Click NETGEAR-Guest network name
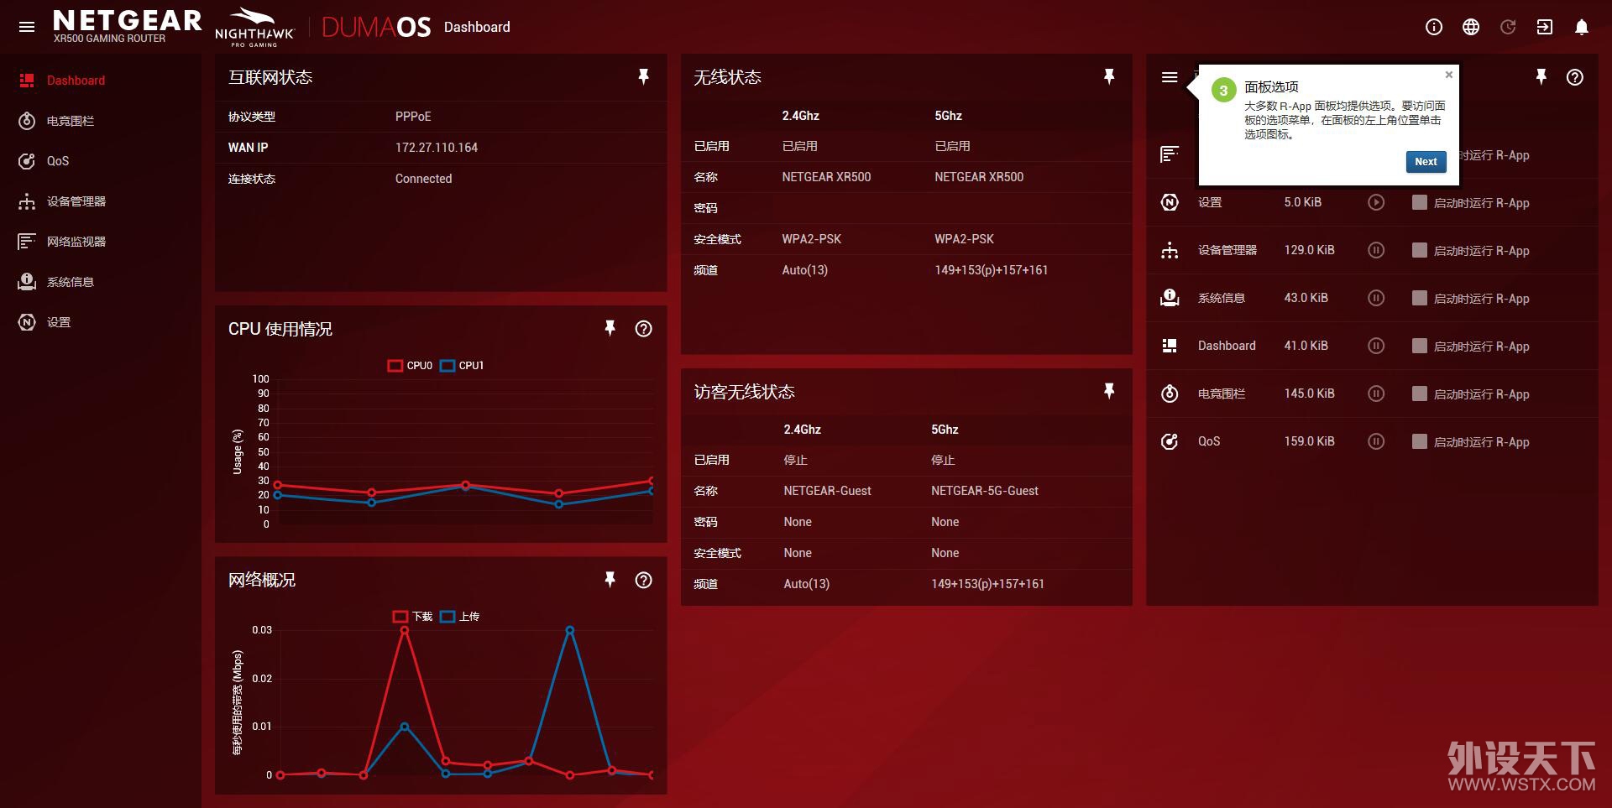This screenshot has width=1612, height=808. [x=827, y=491]
